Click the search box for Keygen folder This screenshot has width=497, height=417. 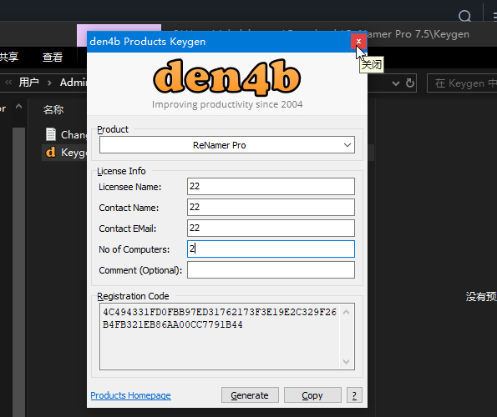(x=462, y=83)
